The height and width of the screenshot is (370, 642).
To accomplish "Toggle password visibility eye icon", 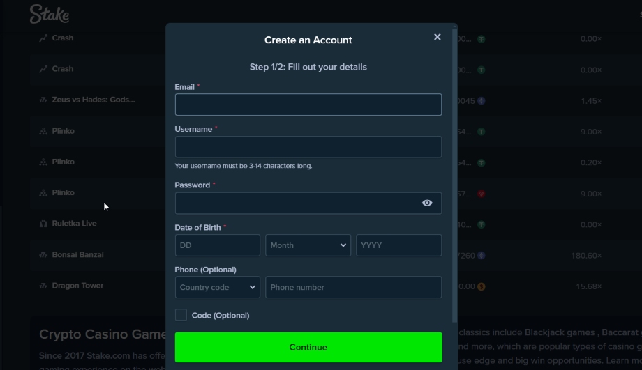I will [x=427, y=203].
